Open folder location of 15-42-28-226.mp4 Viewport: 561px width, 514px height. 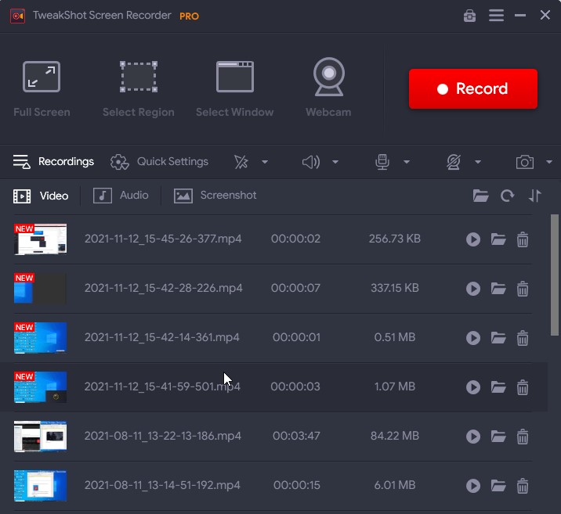(x=498, y=288)
